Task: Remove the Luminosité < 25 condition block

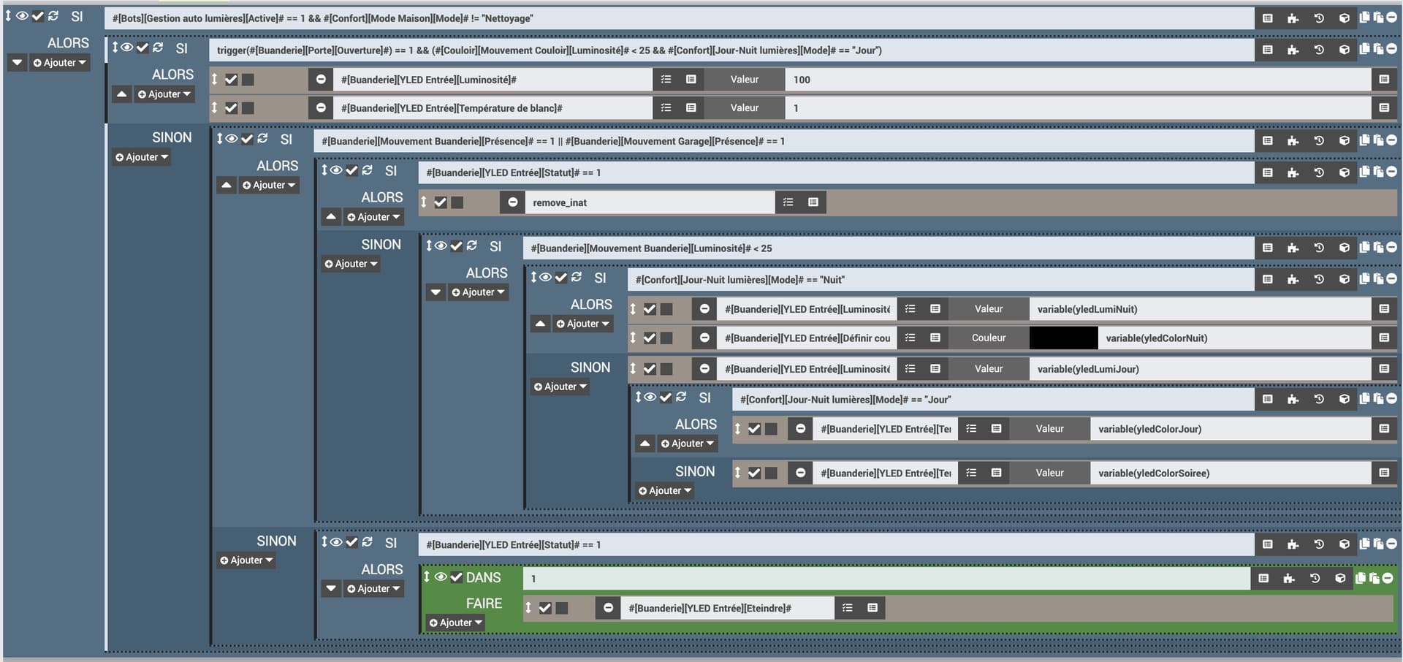Action: click(1391, 248)
